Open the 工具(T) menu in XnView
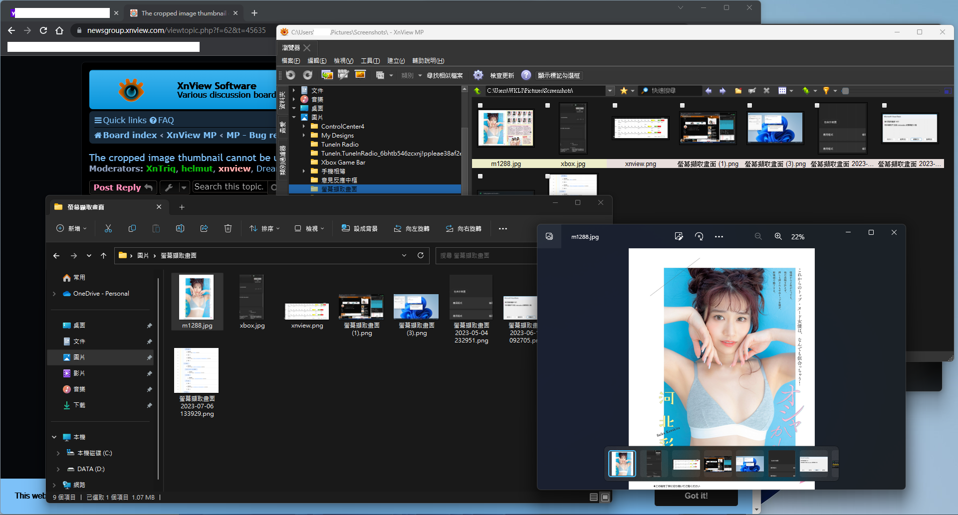The width and height of the screenshot is (958, 515). [x=370, y=61]
